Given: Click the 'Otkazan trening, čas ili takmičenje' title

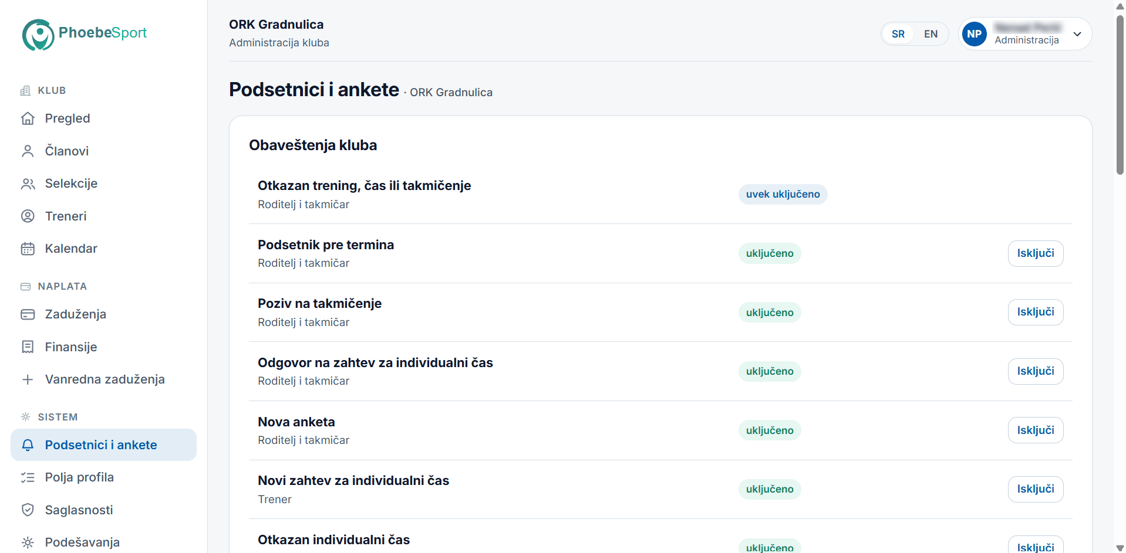Looking at the screenshot, I should tap(365, 186).
